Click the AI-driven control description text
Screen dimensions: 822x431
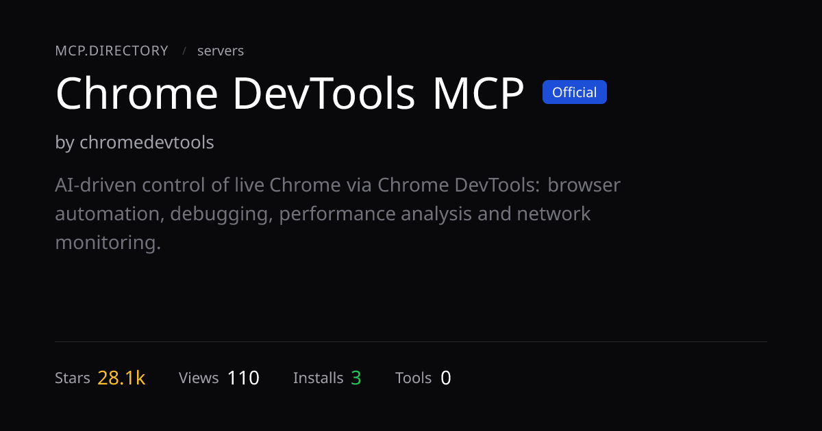tap(338, 213)
